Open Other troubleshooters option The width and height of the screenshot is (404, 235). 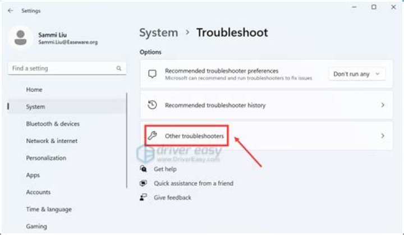(194, 136)
